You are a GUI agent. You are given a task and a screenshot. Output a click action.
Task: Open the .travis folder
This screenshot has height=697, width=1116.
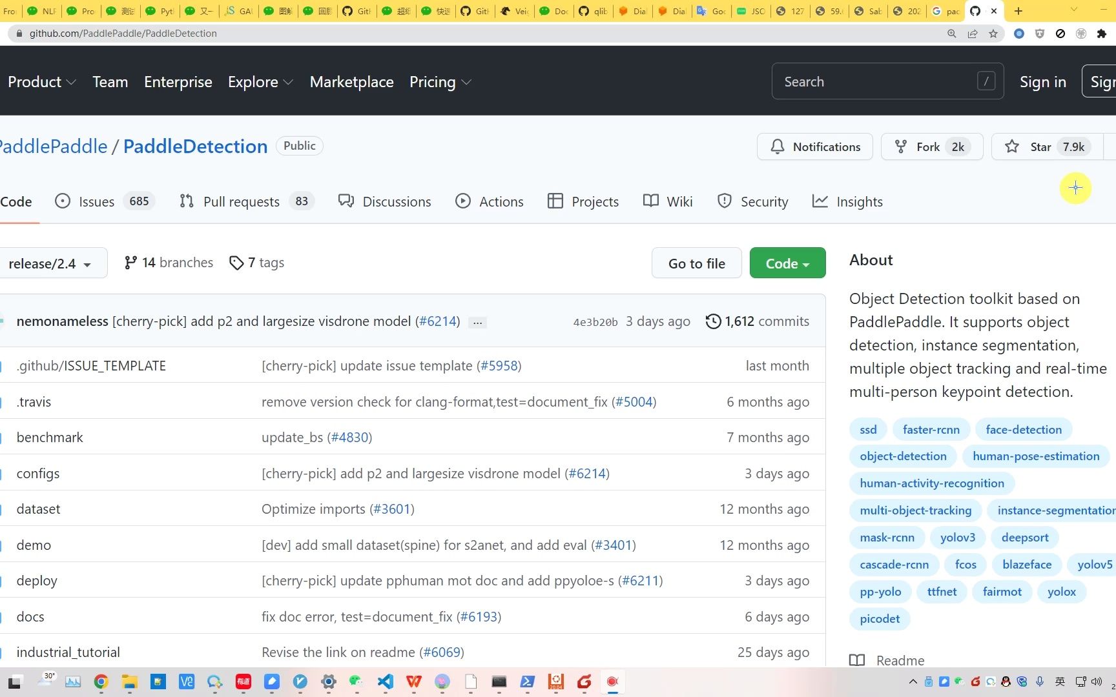click(x=34, y=402)
